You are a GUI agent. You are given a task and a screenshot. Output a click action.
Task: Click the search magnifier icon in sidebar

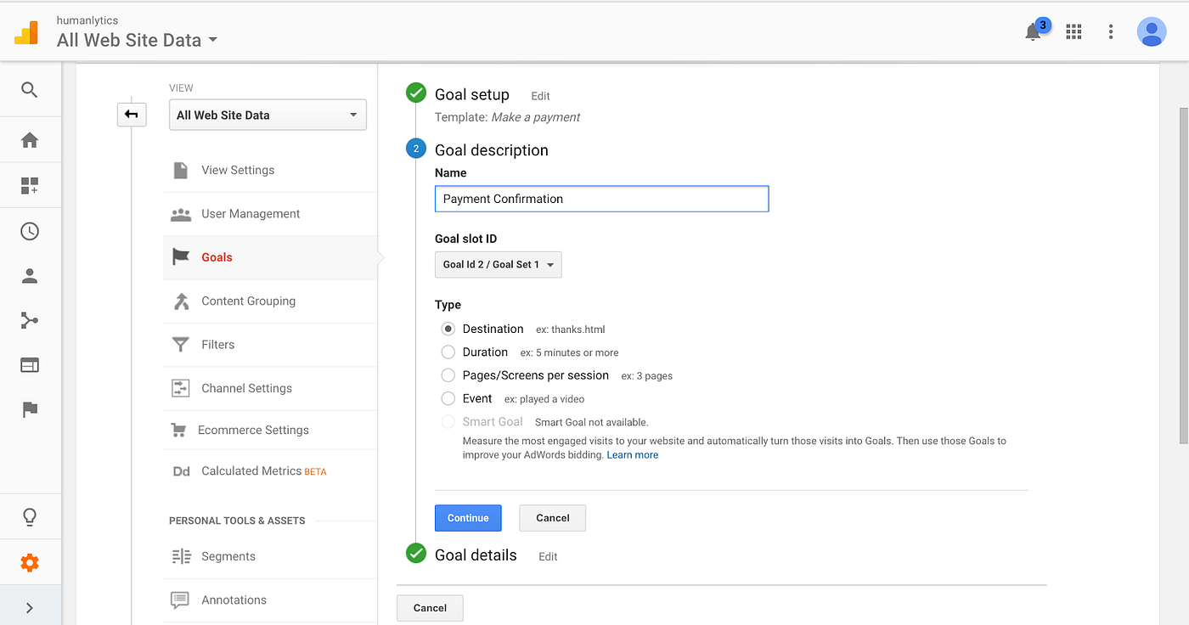(x=30, y=90)
